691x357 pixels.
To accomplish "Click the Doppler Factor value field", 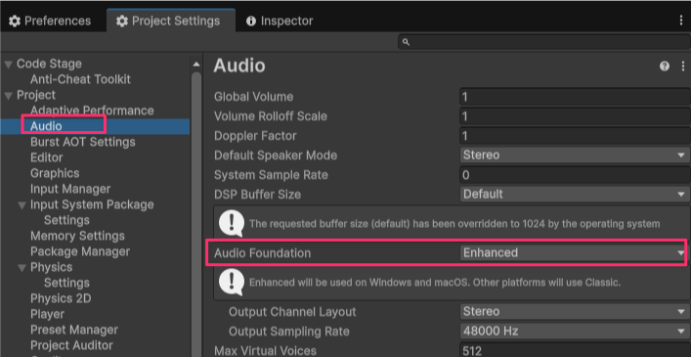I will pyautogui.click(x=575, y=136).
